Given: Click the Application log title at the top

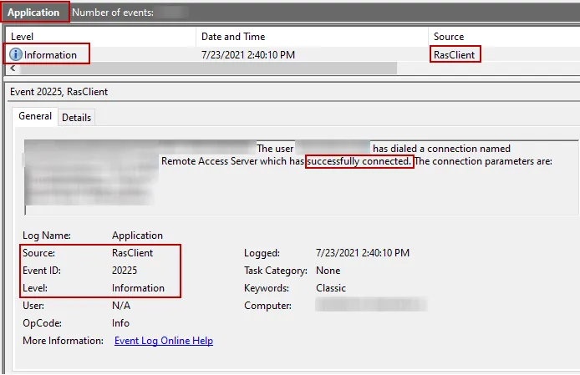Looking at the screenshot, I should [x=34, y=13].
